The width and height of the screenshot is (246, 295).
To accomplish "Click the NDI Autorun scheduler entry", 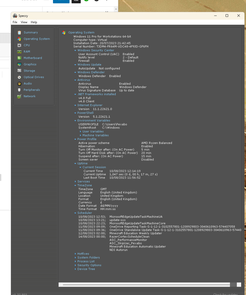I will coord(119,250).
